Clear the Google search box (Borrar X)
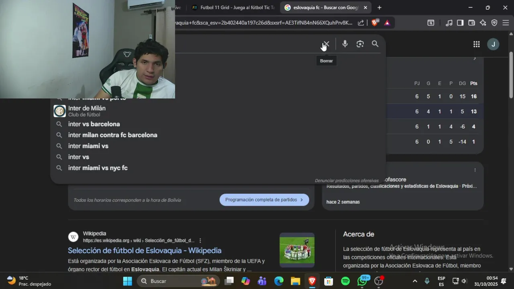This screenshot has height=289, width=514. [x=326, y=44]
